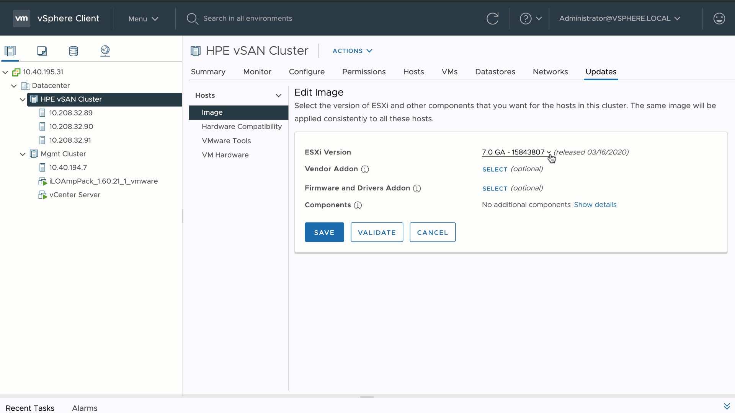Click Components info icon
The height and width of the screenshot is (413, 735).
coord(358,205)
